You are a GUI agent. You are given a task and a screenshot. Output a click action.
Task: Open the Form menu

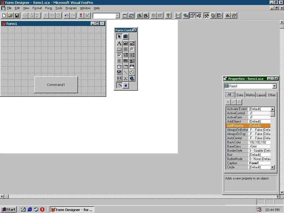tap(49, 8)
